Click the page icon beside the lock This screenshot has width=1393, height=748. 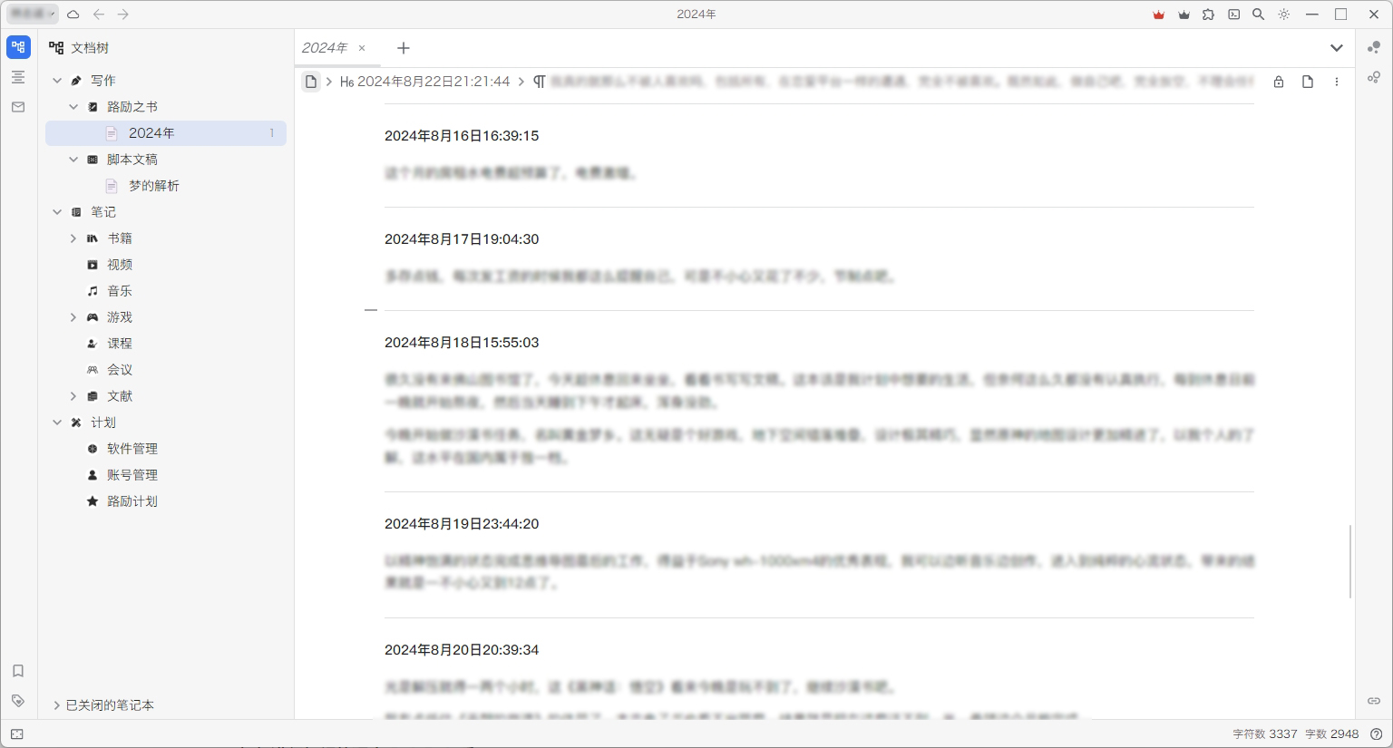tap(1308, 82)
